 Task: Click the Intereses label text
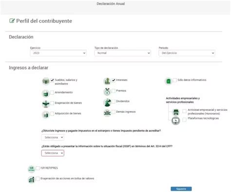122,80
